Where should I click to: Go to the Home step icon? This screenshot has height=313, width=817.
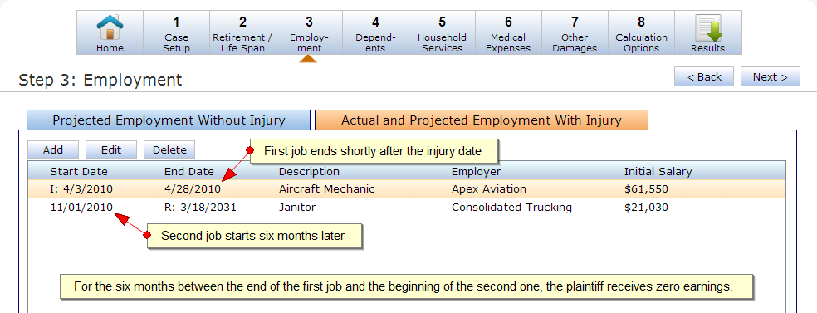click(110, 32)
